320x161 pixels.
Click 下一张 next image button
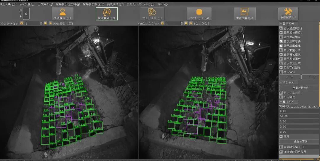pyautogui.click(x=311, y=77)
